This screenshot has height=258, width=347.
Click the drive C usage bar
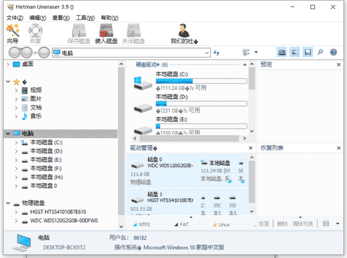pyautogui.click(x=201, y=81)
